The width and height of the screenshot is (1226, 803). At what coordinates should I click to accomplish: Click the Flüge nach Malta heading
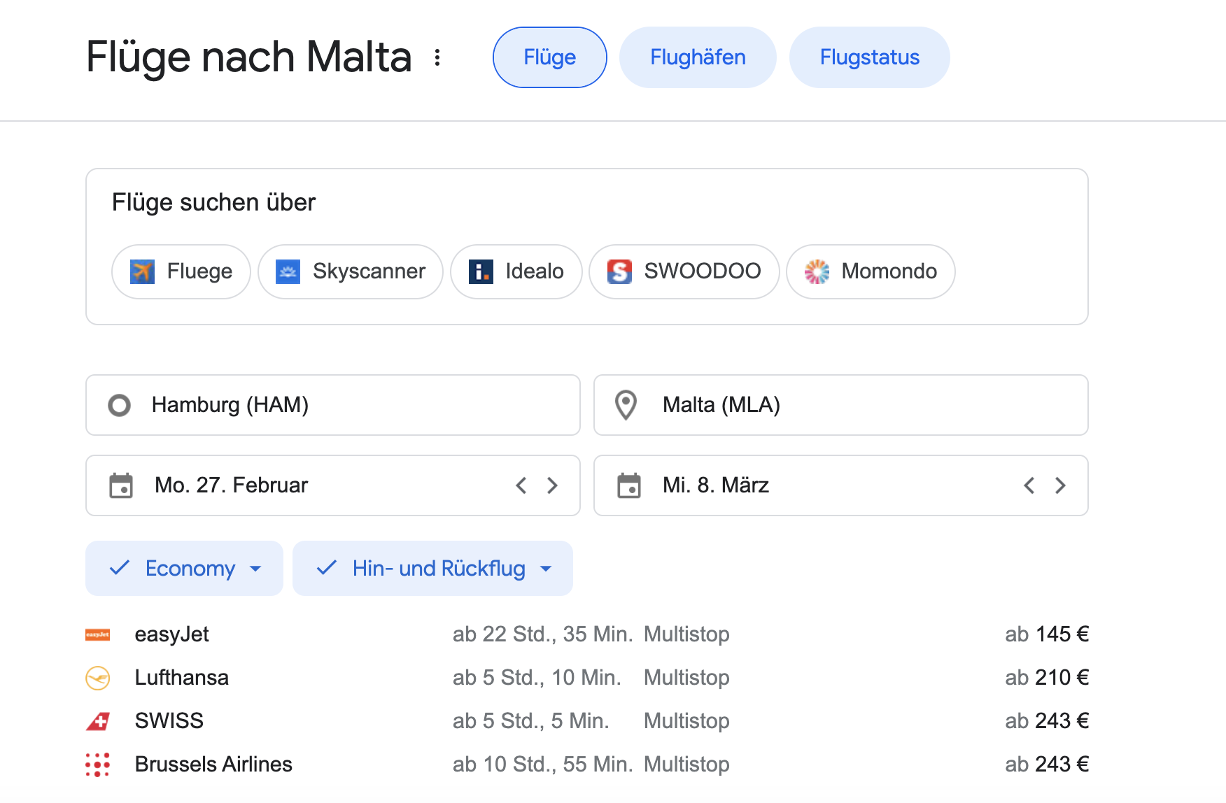coord(249,57)
